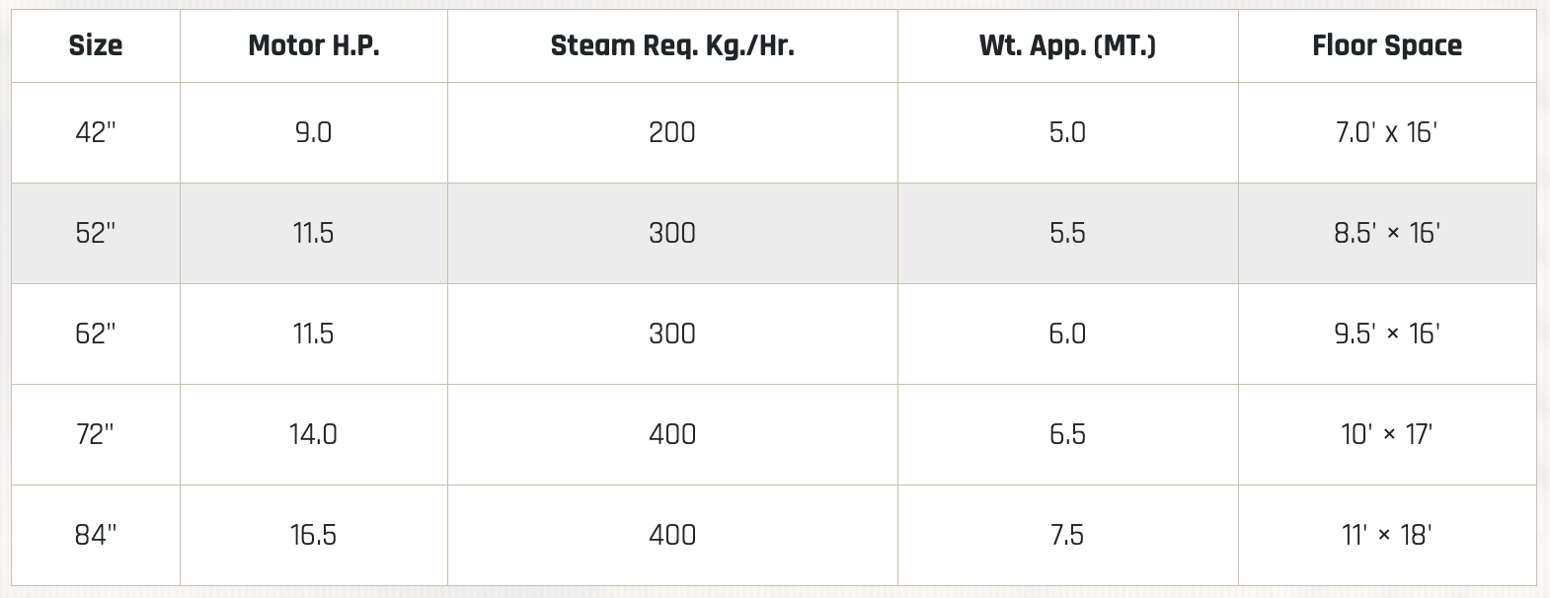The height and width of the screenshot is (598, 1550).
Task: Select the 84" size cell
Action: (96, 535)
